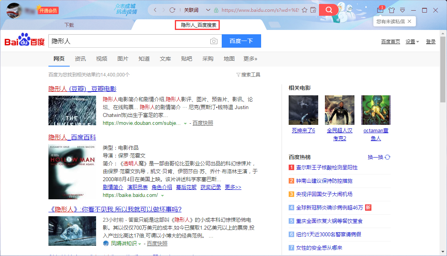
Task: Click the red search magnifier button
Action: (329, 10)
